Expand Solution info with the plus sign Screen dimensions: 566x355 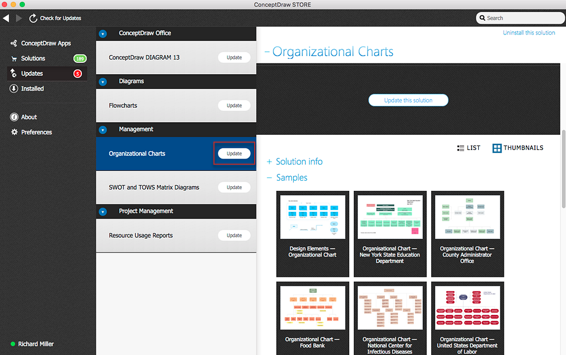point(269,162)
